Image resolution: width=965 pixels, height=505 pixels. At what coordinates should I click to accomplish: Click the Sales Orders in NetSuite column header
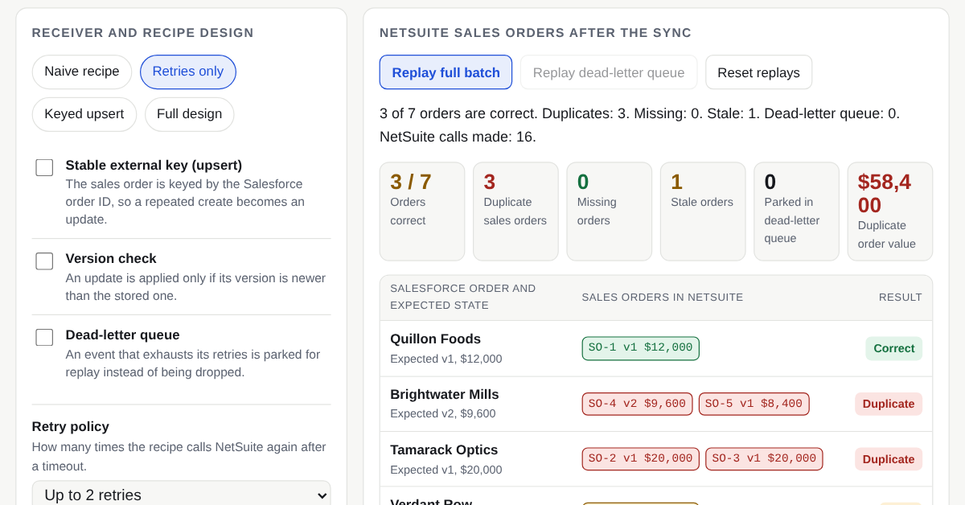663,298
